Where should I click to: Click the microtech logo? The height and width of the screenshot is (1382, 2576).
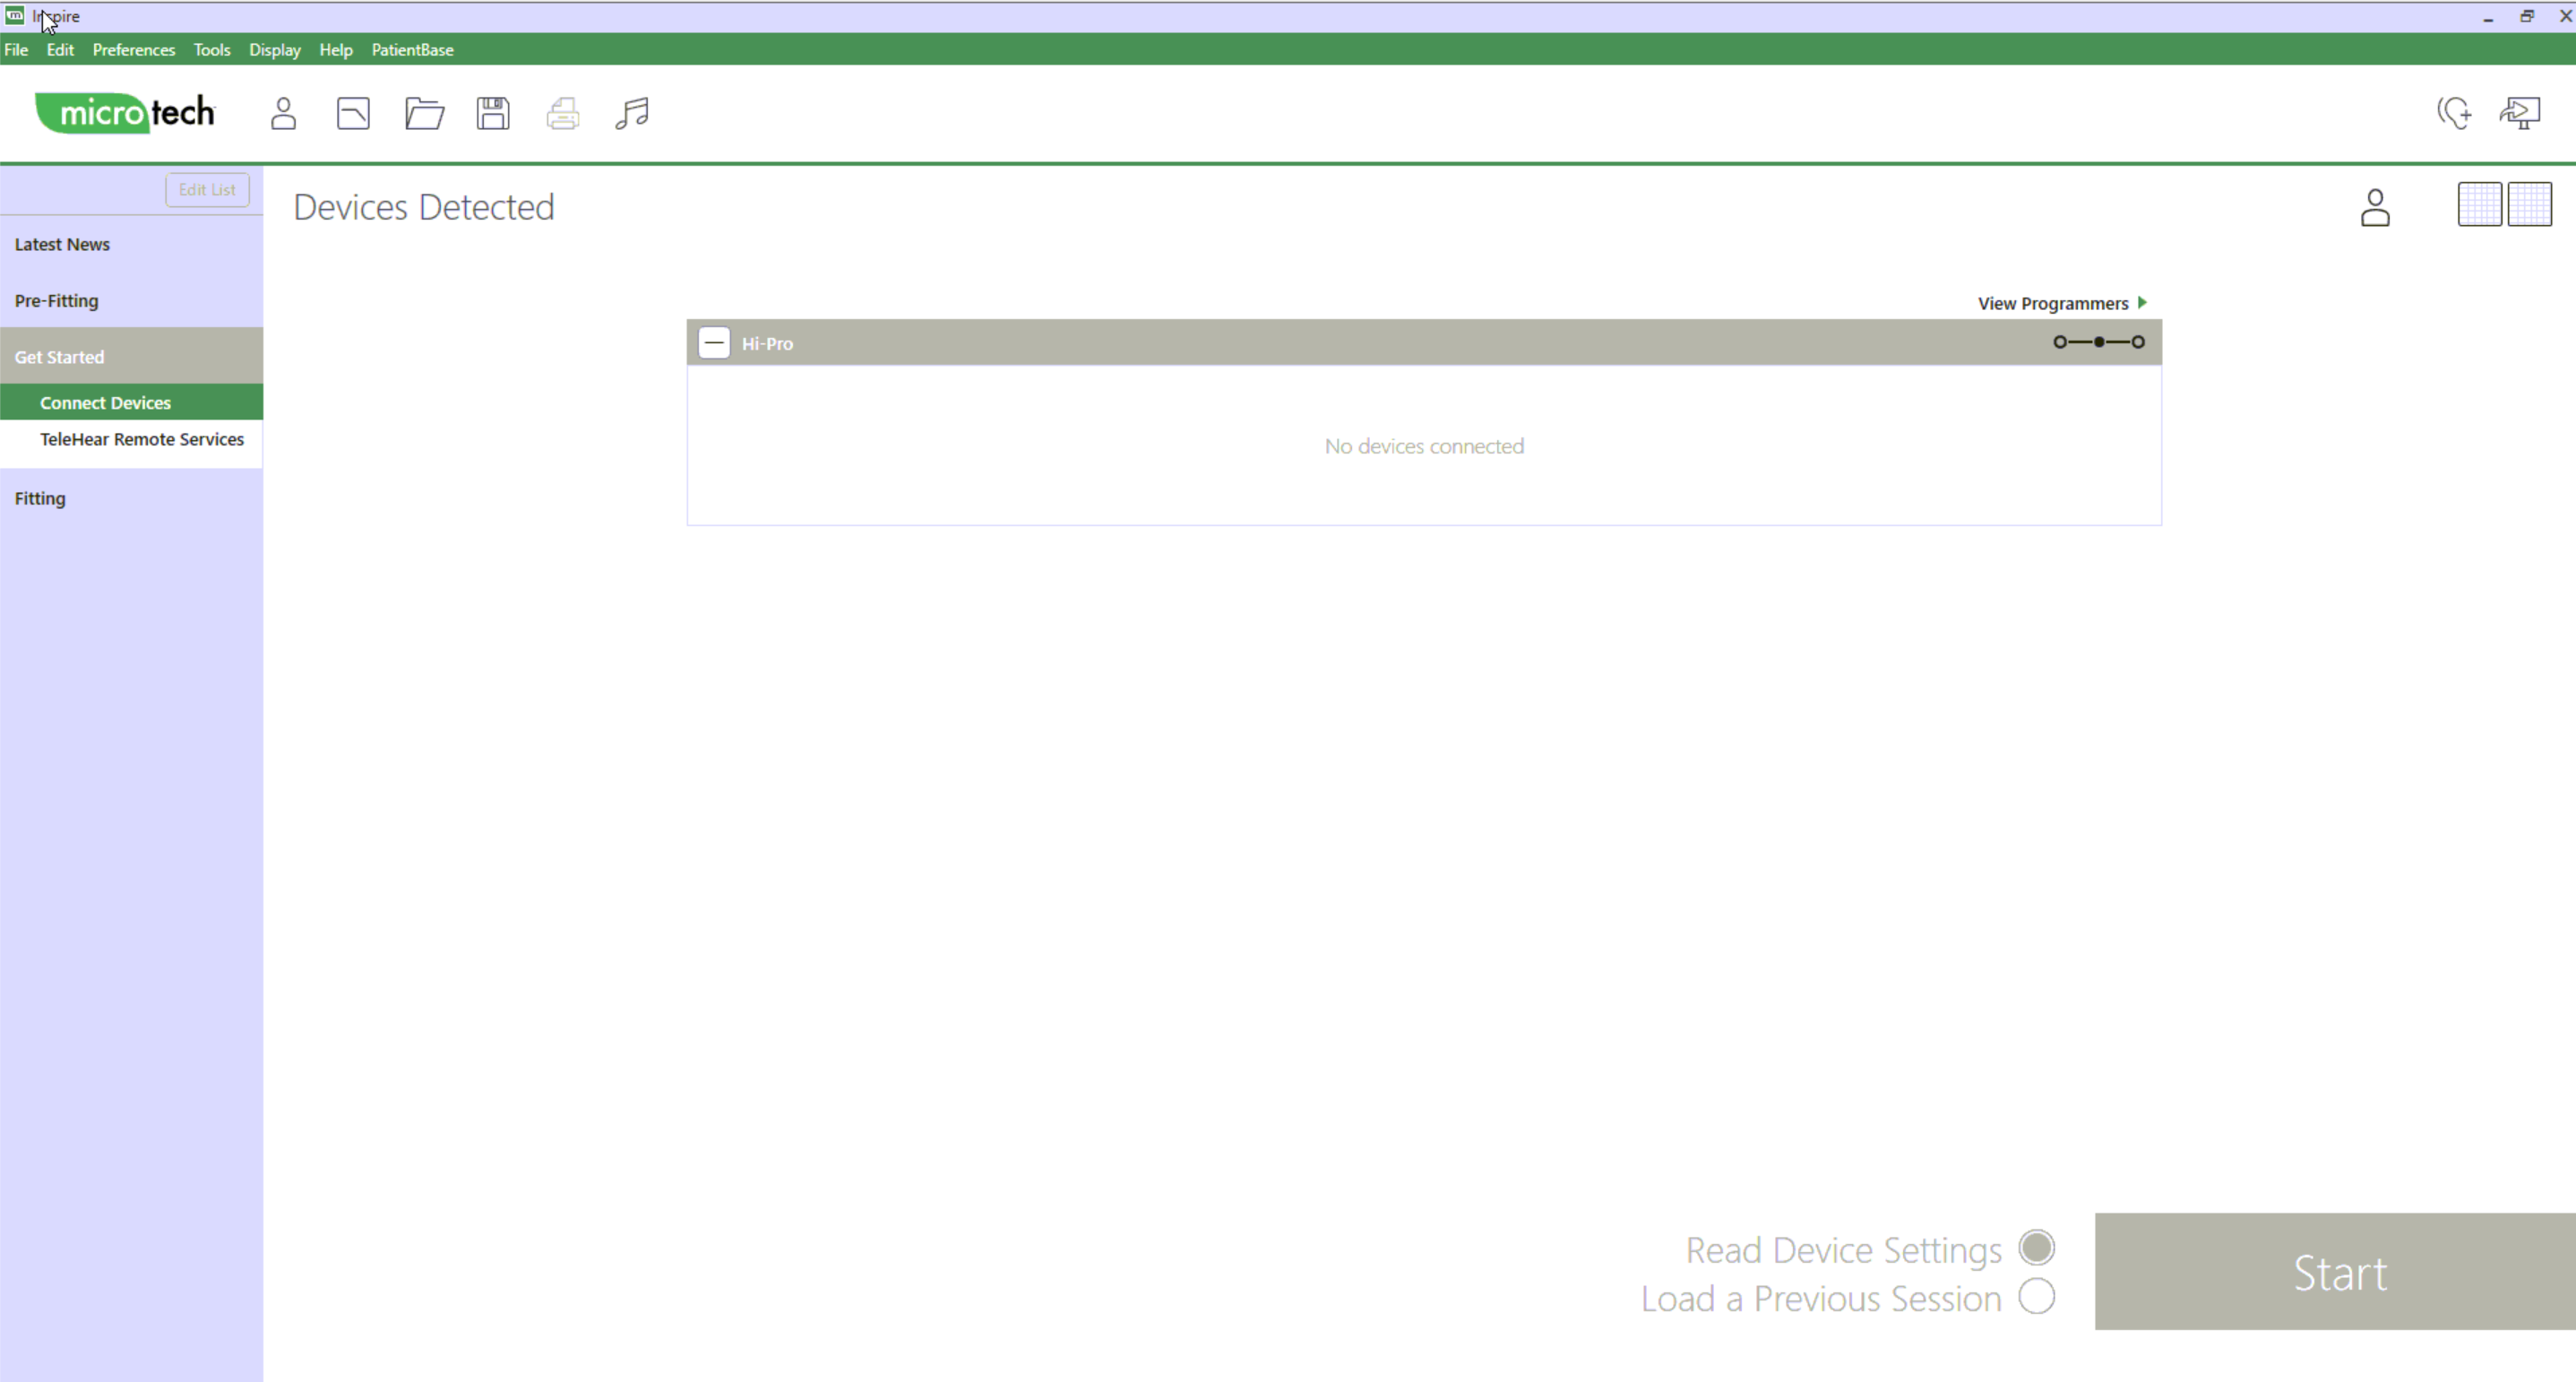click(126, 112)
